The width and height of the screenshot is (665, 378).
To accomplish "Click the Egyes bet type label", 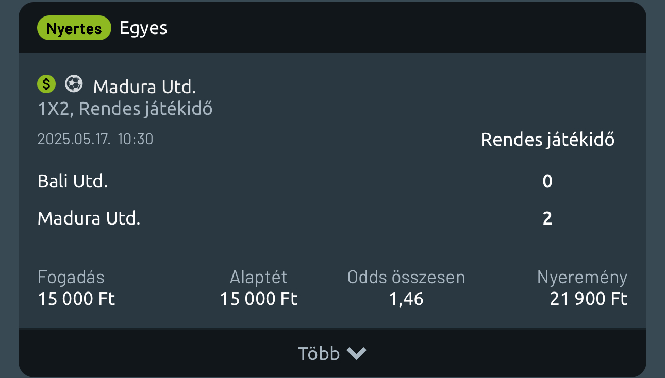I will 143,28.
